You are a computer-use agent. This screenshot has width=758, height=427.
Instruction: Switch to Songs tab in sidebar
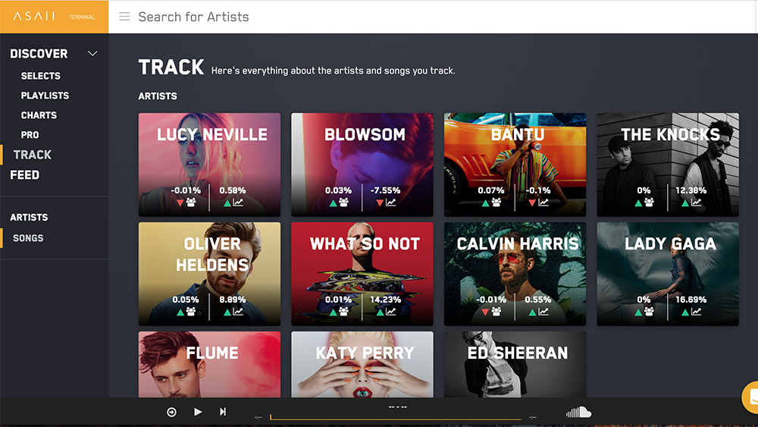(x=28, y=238)
